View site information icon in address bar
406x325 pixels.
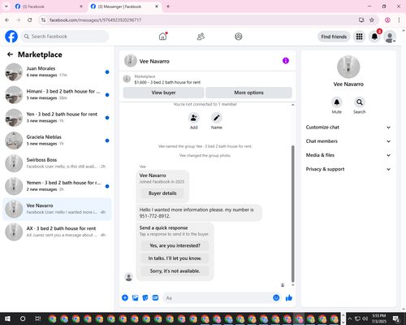tap(43, 20)
